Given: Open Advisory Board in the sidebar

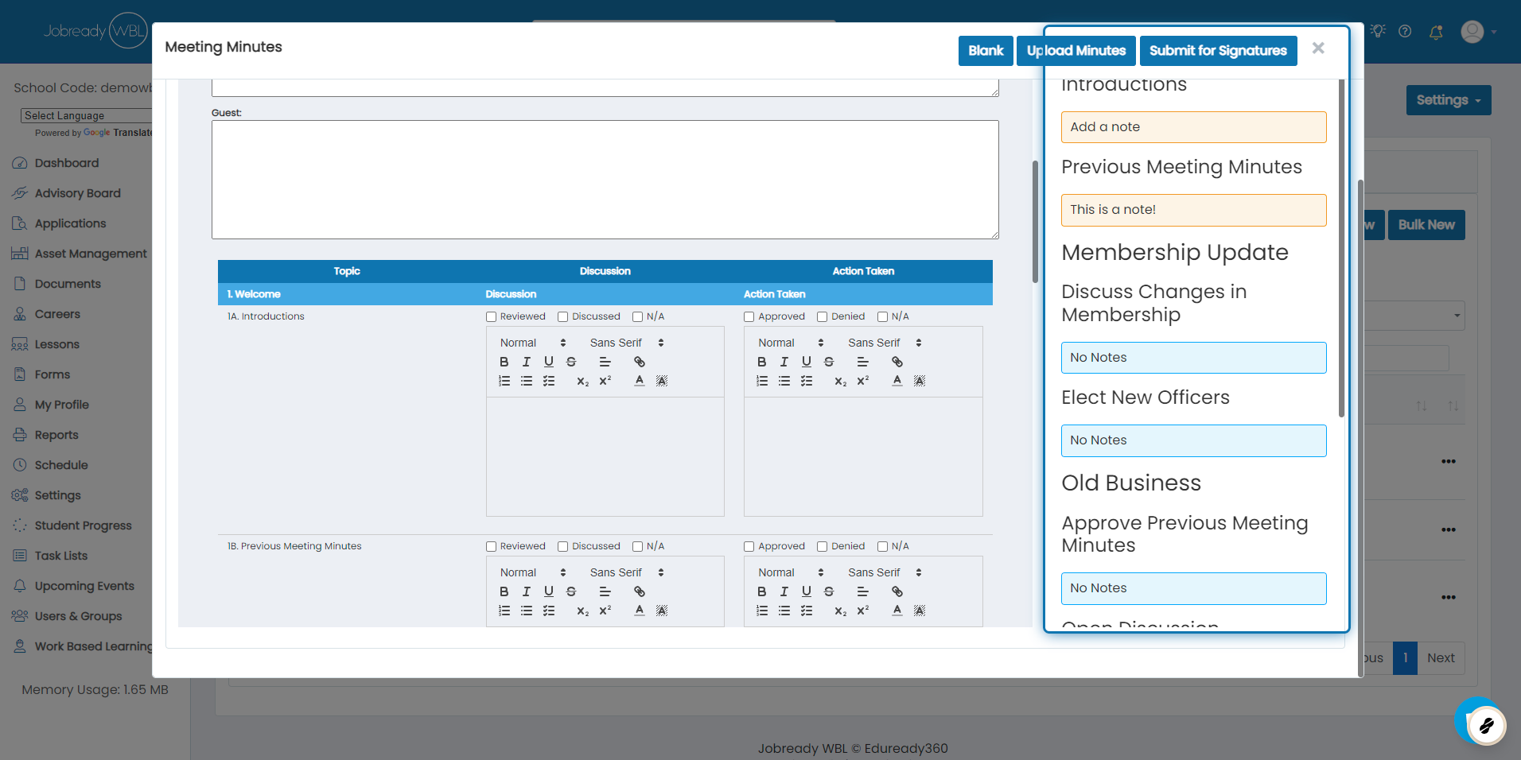Looking at the screenshot, I should coord(77,193).
